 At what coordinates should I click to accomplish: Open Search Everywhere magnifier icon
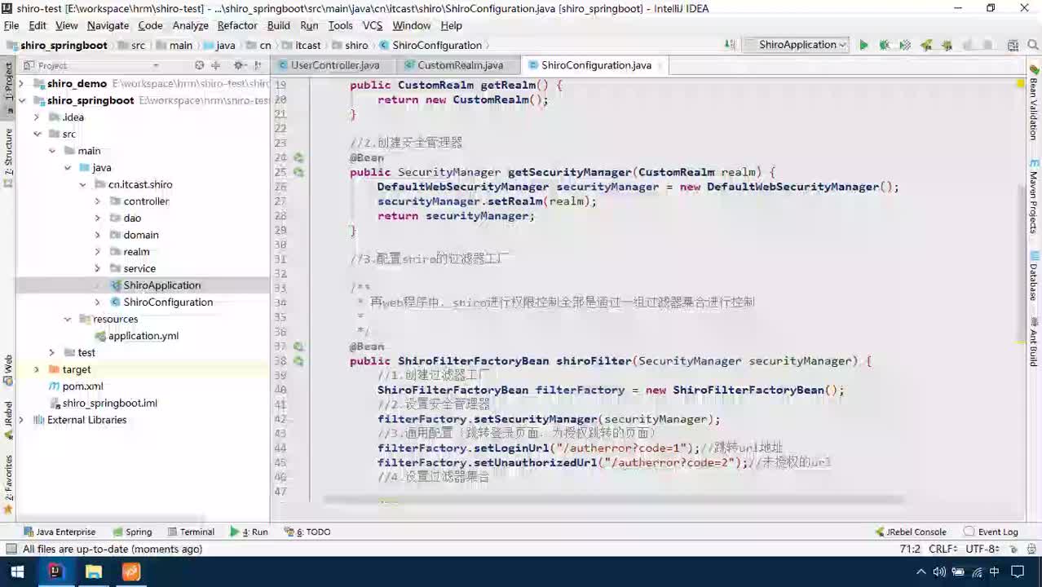pyautogui.click(x=1032, y=46)
